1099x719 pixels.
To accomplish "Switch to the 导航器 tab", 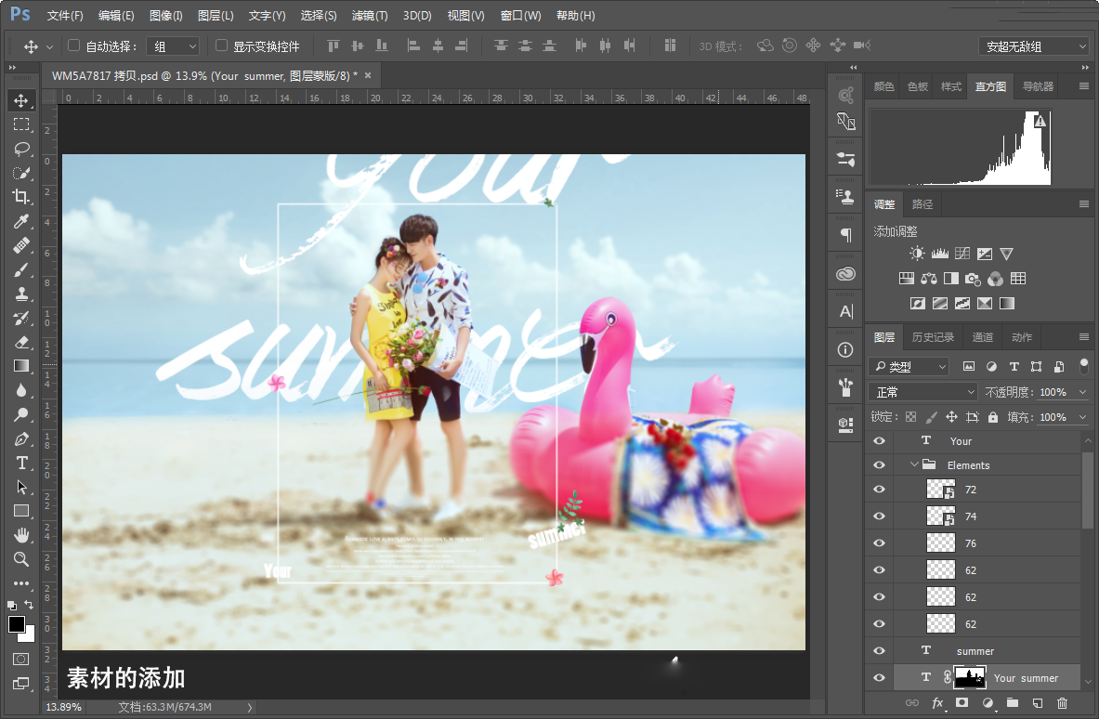I will tap(1038, 86).
